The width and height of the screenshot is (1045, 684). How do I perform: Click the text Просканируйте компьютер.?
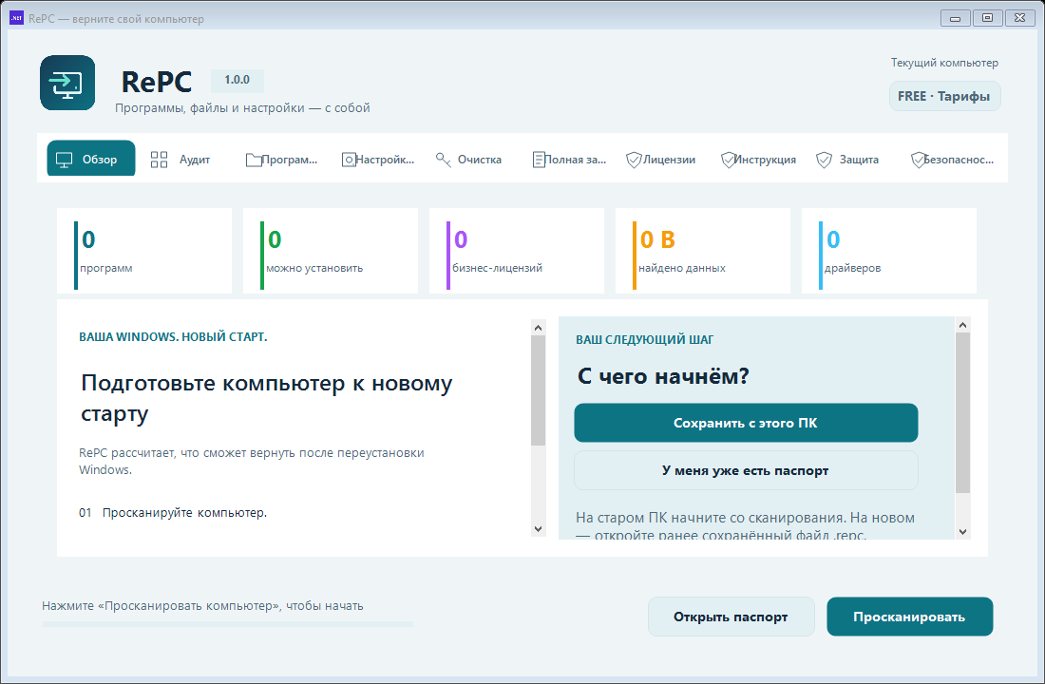[184, 513]
